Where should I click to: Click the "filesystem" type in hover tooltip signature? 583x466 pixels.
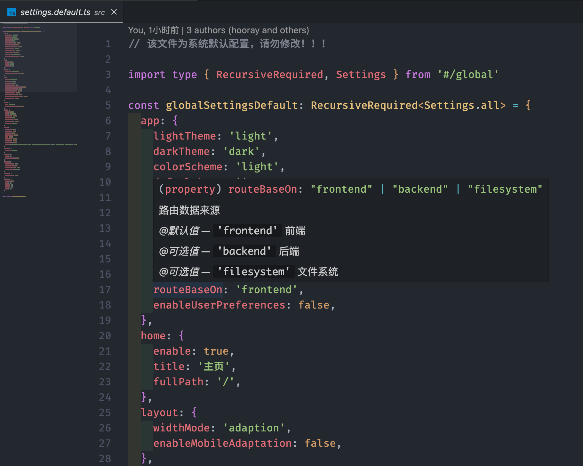(505, 189)
